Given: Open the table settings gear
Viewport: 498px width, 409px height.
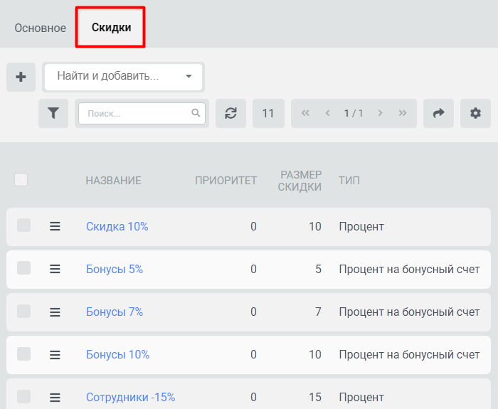Looking at the screenshot, I should pyautogui.click(x=475, y=113).
